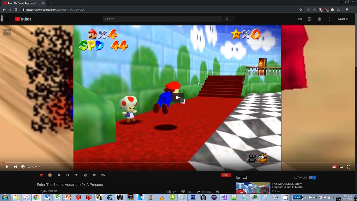Click the loop repeat icon below video
The width and height of the screenshot is (357, 201).
67,175
